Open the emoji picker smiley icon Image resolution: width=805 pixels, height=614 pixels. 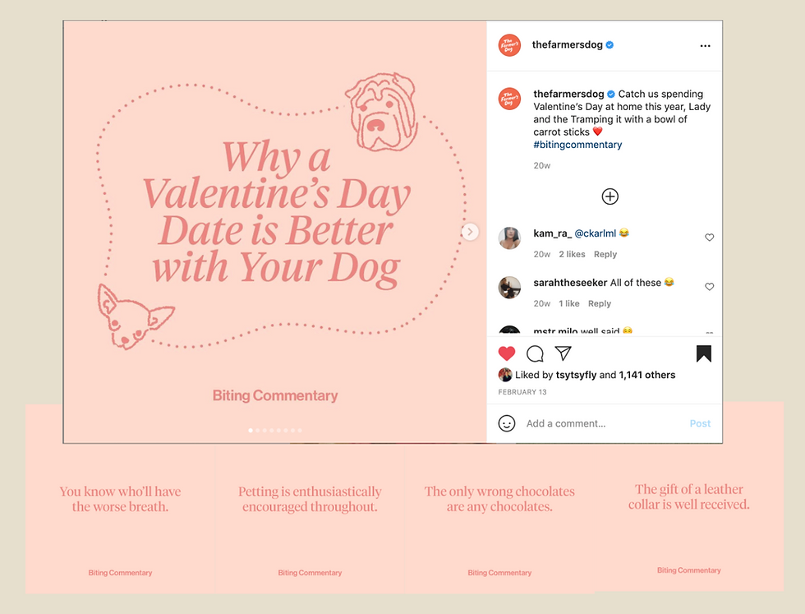(507, 423)
